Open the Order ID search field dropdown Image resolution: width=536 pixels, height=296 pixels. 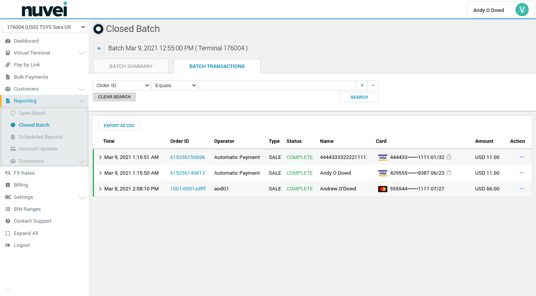(x=122, y=85)
